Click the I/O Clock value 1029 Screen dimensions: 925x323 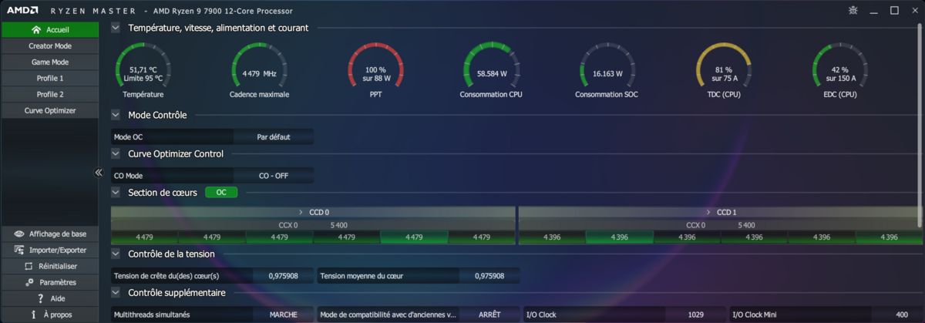695,315
